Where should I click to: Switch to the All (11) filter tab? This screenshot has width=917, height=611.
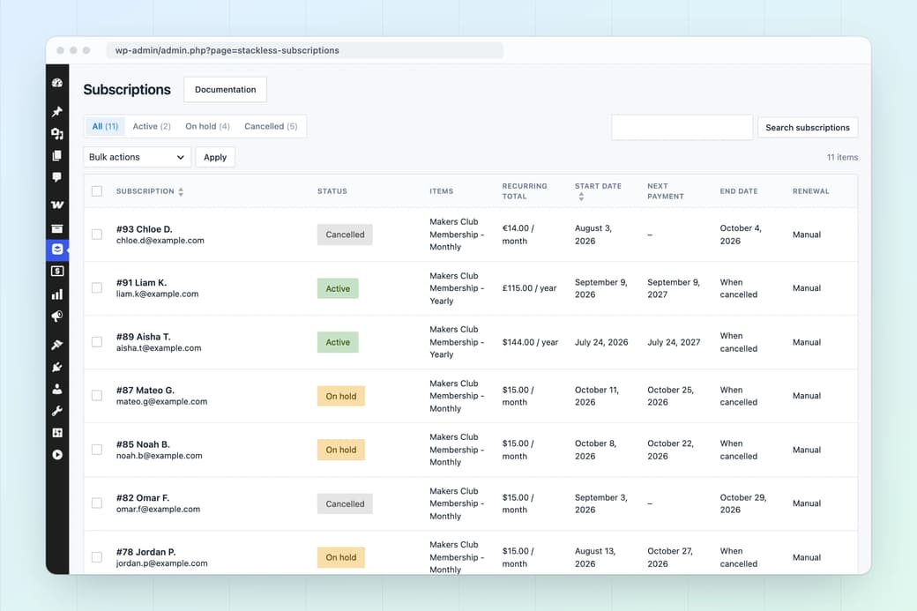pyautogui.click(x=105, y=126)
